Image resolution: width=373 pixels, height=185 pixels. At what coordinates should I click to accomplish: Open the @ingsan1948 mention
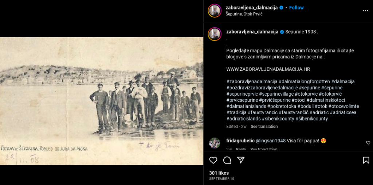271,140
